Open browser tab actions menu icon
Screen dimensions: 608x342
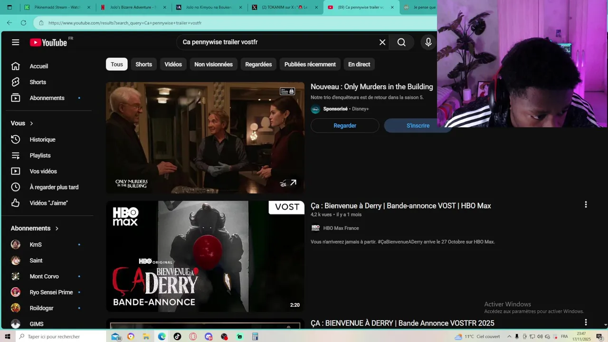click(9, 7)
